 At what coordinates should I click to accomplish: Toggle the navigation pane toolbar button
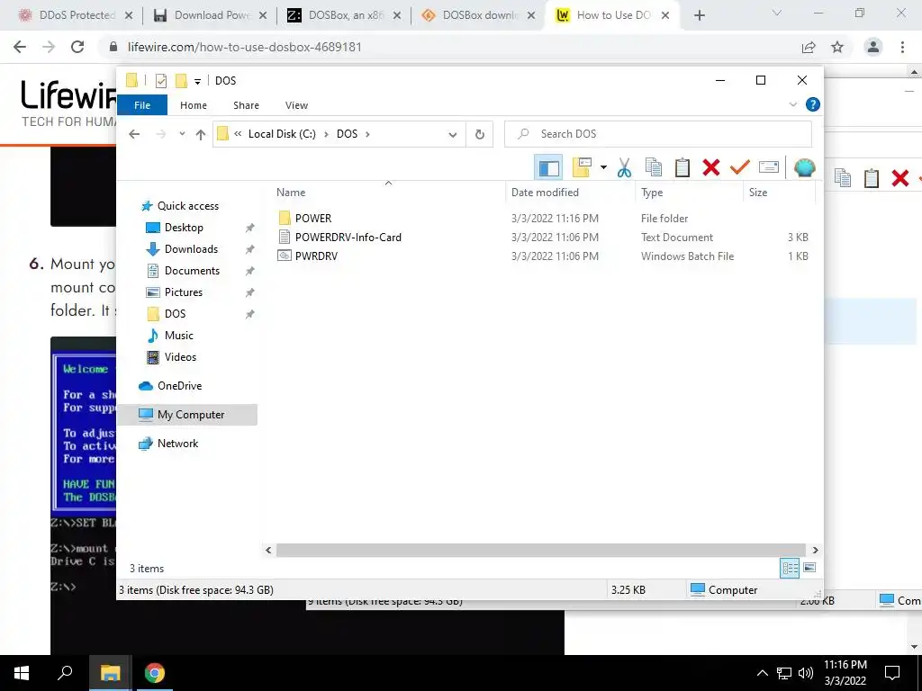coord(548,168)
